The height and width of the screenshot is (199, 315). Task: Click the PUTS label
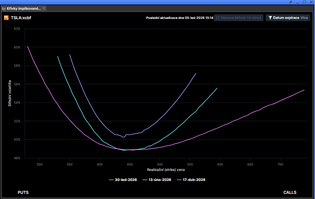pyautogui.click(x=23, y=192)
